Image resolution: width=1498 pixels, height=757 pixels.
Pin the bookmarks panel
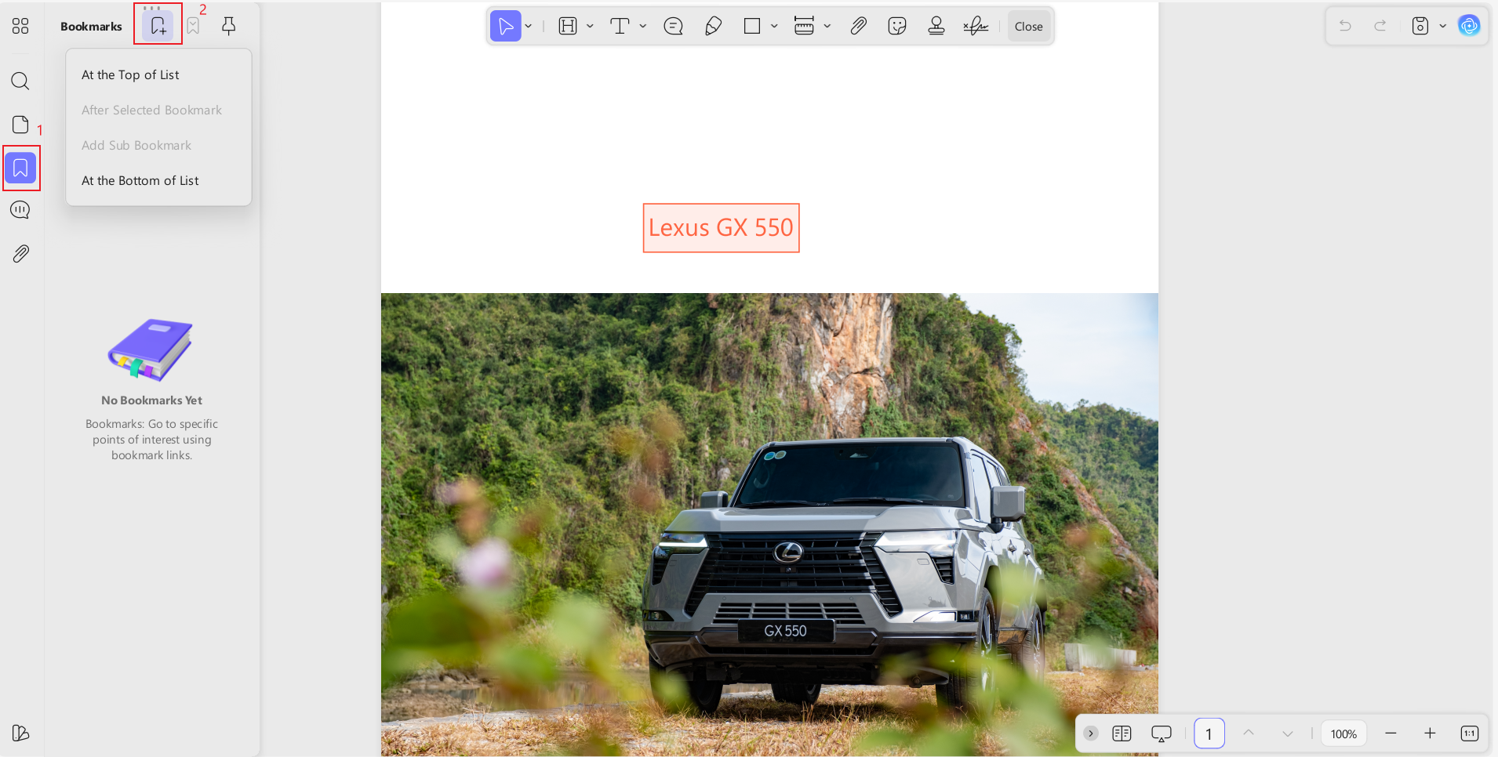click(229, 26)
